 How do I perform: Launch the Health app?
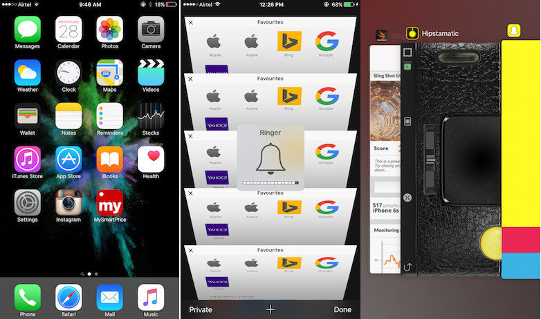pyautogui.click(x=151, y=159)
